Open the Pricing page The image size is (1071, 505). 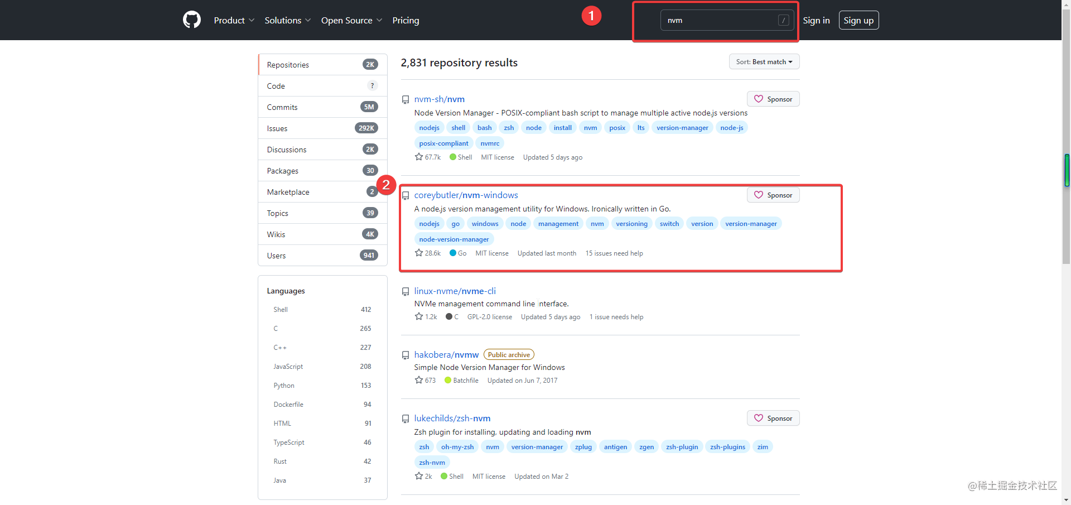coord(406,20)
